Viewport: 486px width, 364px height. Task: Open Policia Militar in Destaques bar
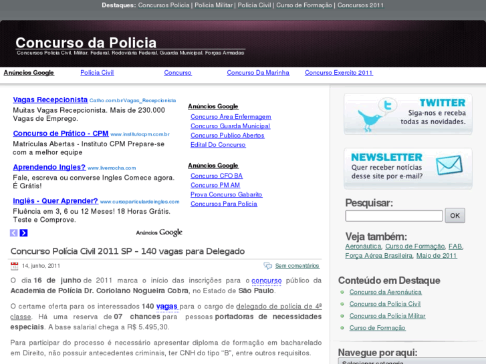(x=213, y=5)
